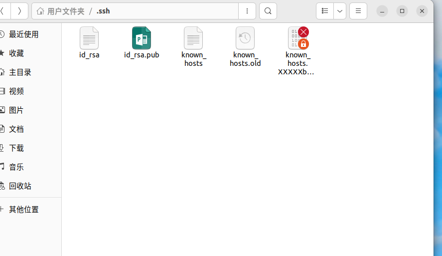
Task: Open the view options dropdown arrow
Action: pyautogui.click(x=340, y=11)
